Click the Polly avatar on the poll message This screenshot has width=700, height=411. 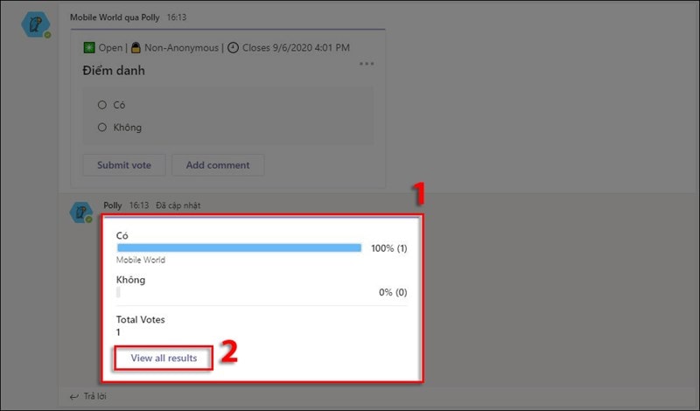[36, 26]
